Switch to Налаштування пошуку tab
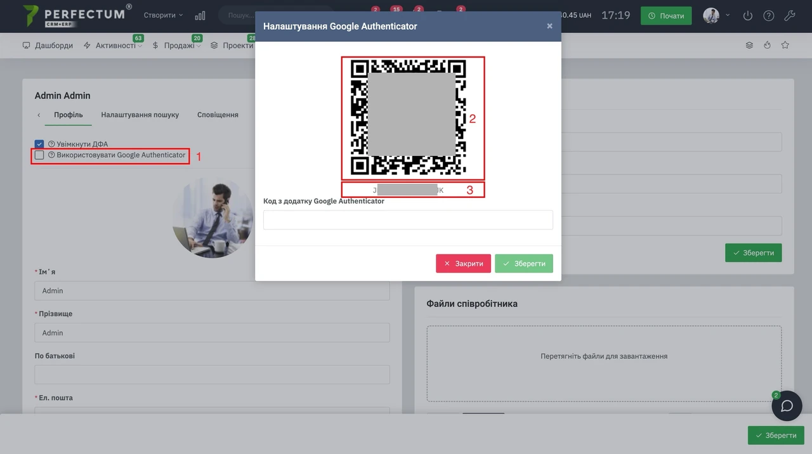812x454 pixels. click(140, 115)
